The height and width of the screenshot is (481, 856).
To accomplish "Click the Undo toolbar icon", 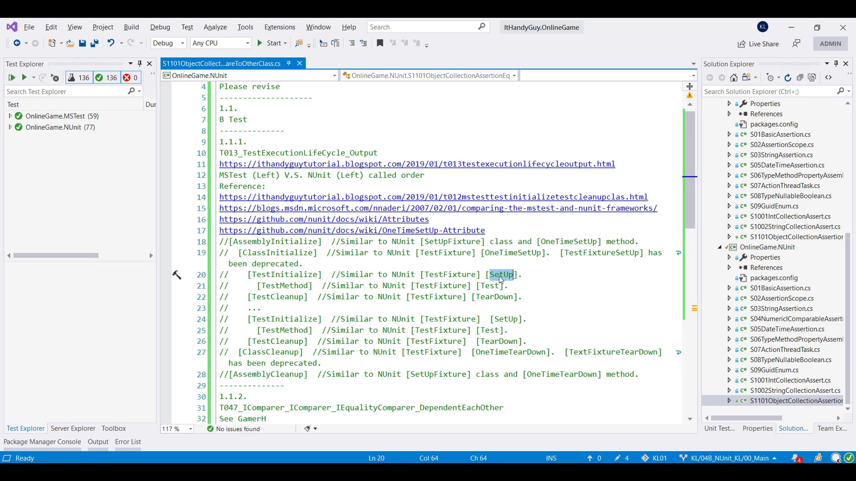I will click(x=111, y=43).
